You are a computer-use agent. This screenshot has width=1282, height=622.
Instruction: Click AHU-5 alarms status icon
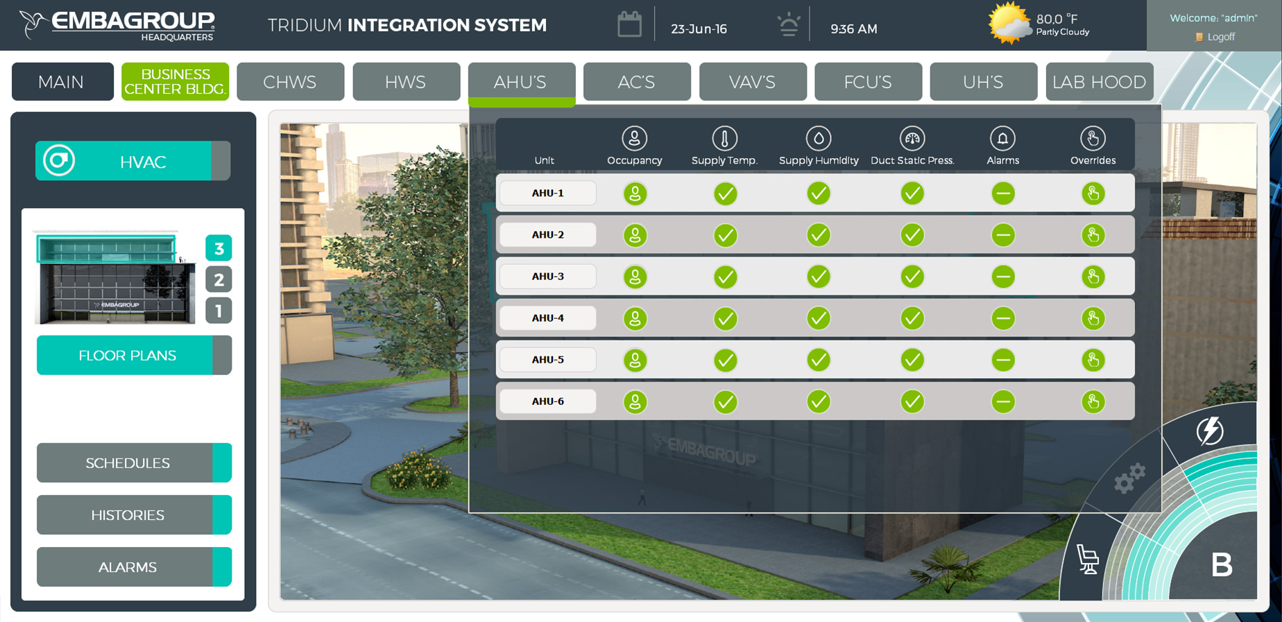pyautogui.click(x=1003, y=360)
